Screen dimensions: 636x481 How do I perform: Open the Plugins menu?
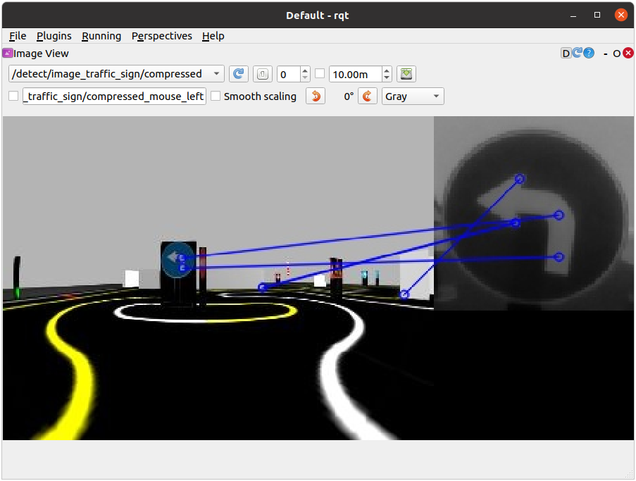click(54, 36)
